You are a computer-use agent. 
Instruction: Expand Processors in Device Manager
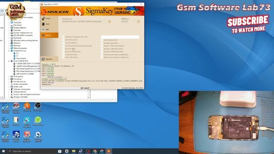click(9, 79)
